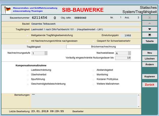The width and height of the screenshot is (159, 116).
Task: Click the Nutzungsdauer bis field
Action: tap(123, 58)
